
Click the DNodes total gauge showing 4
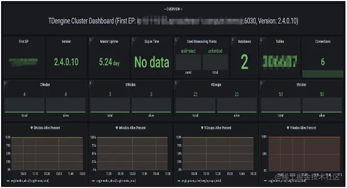(25, 105)
